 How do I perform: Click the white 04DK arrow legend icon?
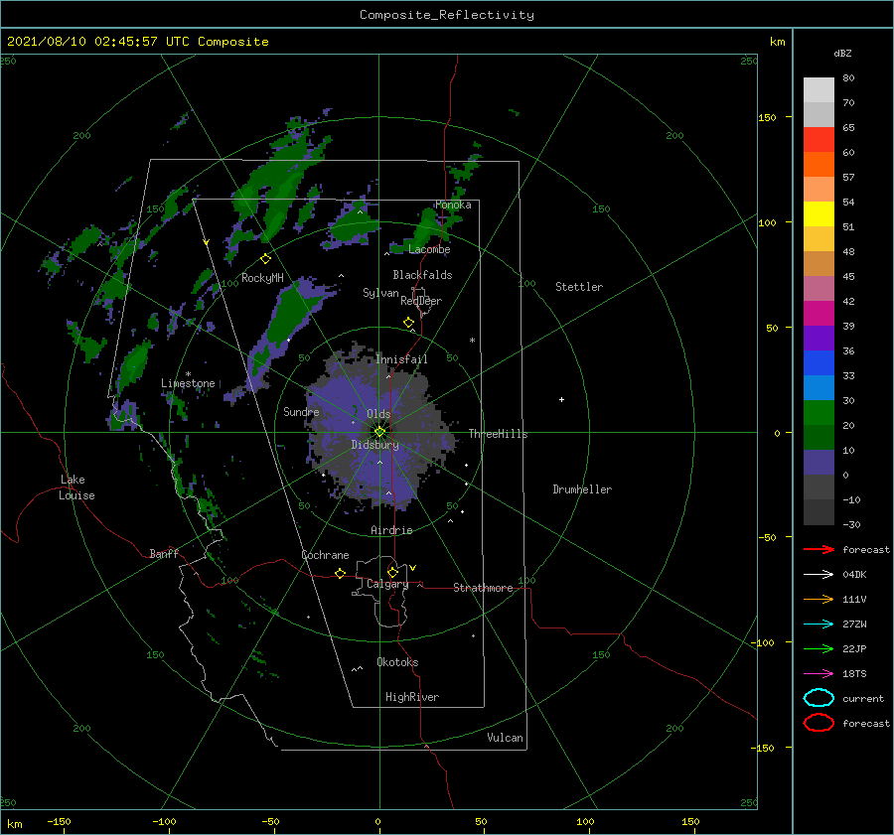(x=819, y=575)
